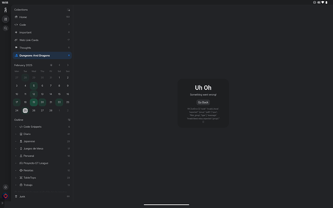
Task: Expand the Personal outline folder
Action: point(16,156)
